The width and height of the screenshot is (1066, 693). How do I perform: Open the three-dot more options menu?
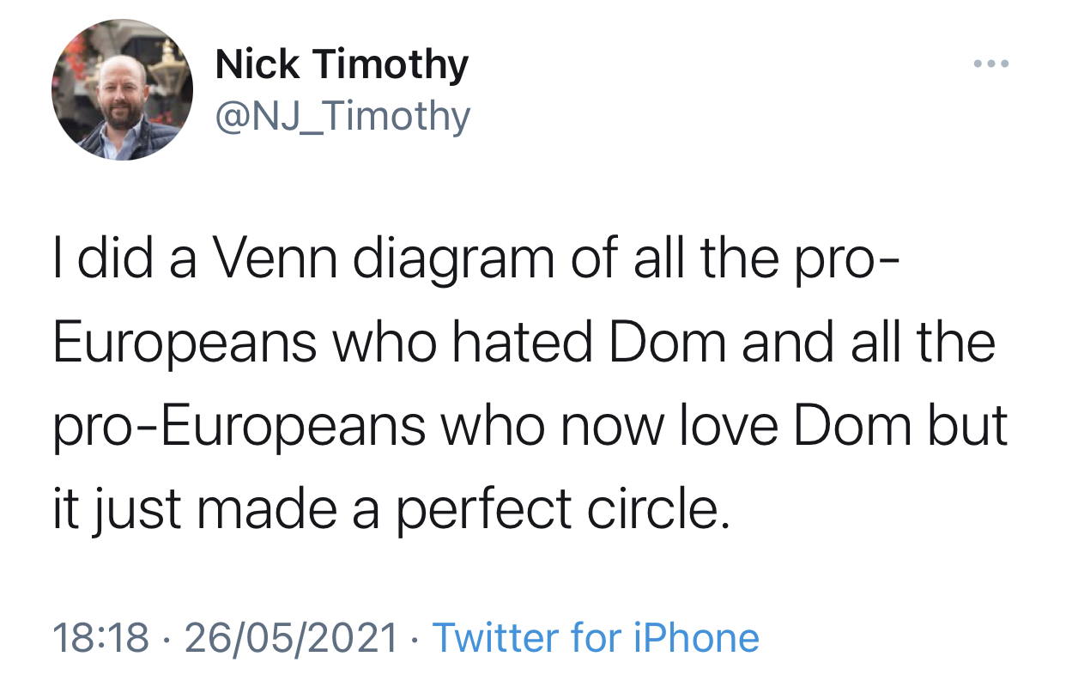coord(992,64)
